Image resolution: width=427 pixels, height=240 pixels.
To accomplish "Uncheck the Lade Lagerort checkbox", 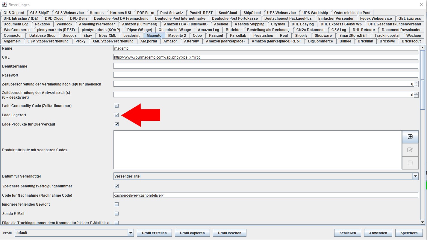I will (x=116, y=115).
